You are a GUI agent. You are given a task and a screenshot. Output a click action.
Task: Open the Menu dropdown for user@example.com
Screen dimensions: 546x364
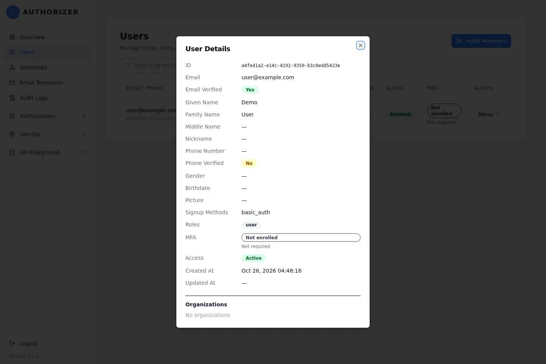pos(489,115)
